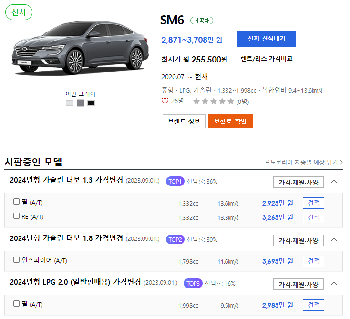
Task: Check the RE (A/T) checkbox
Action: (x=16, y=216)
